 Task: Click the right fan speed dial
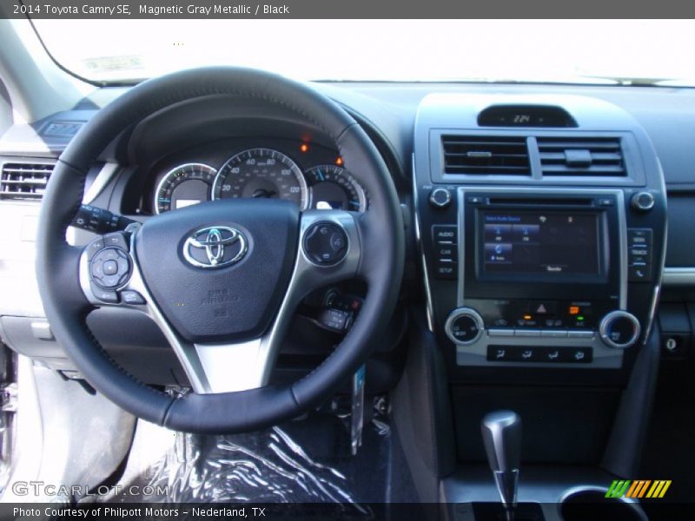(x=619, y=329)
